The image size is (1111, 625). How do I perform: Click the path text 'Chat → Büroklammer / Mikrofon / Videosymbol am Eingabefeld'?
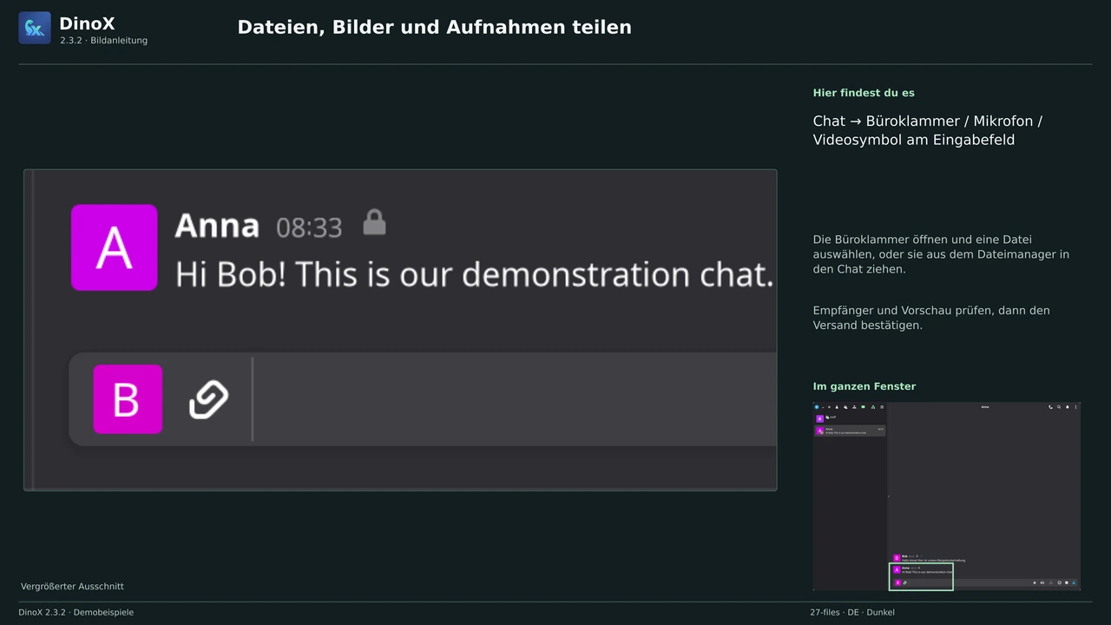(928, 130)
